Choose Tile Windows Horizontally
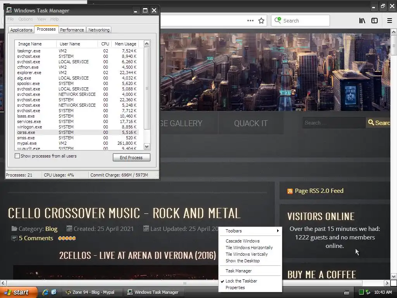The image size is (397, 298). pos(249,248)
